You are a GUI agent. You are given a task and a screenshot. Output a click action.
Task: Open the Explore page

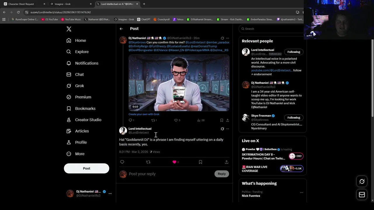[x=77, y=52]
